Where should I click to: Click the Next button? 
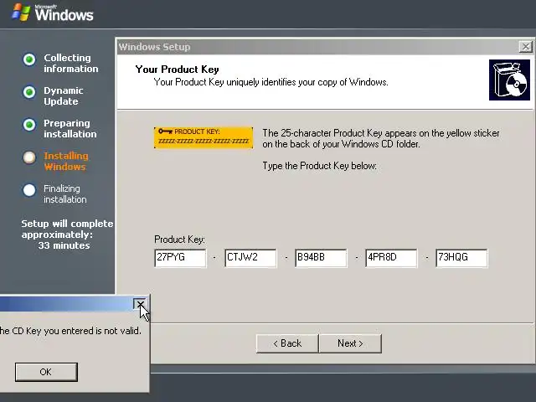[x=350, y=343]
